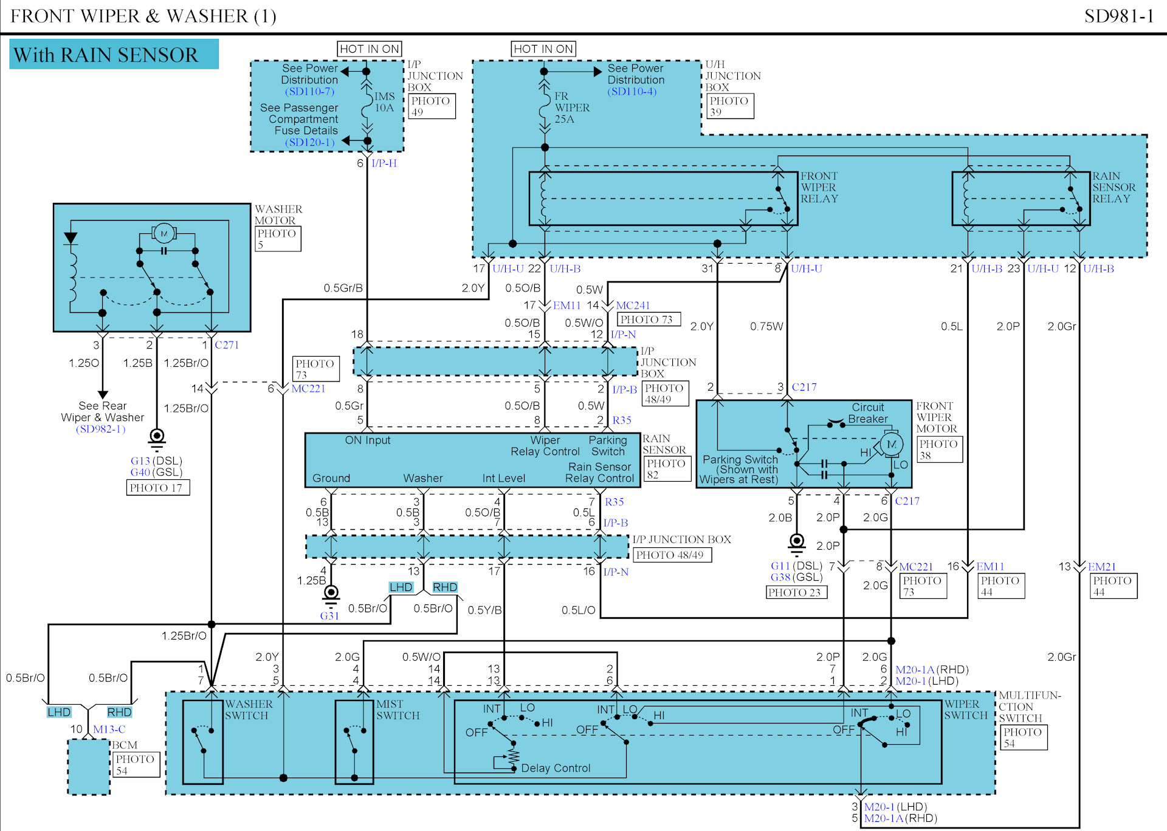Click the front wiper motor M symbol
Viewport: 1167px width, 831px height.
click(x=891, y=444)
